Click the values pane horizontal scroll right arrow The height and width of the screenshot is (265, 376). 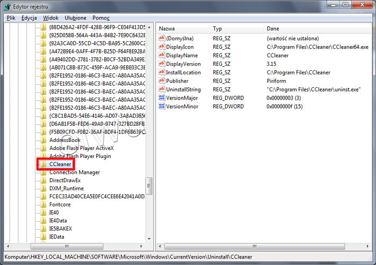(368, 246)
